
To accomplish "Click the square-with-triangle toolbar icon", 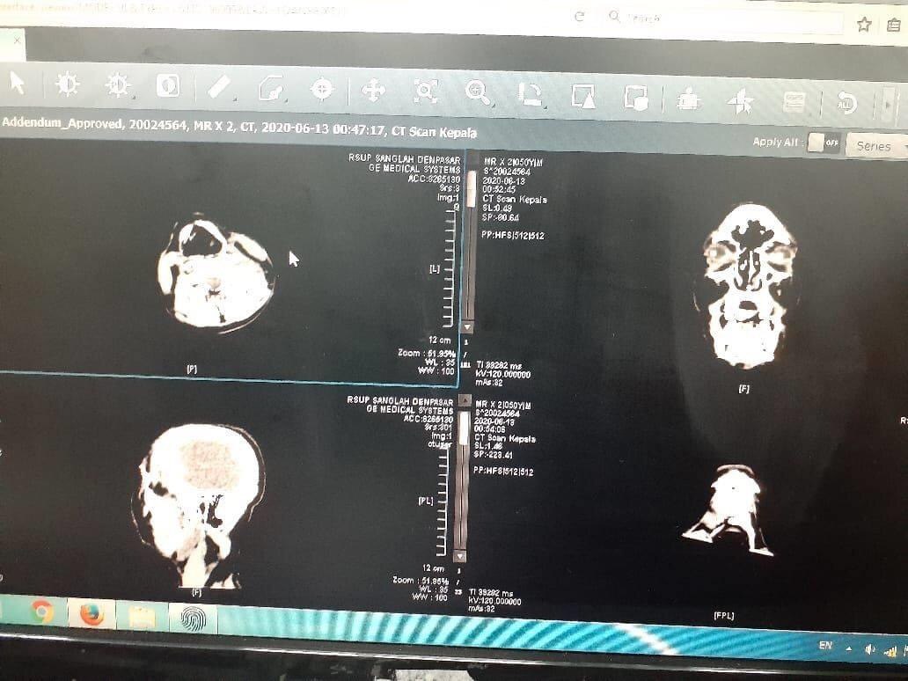I will tap(582, 96).
